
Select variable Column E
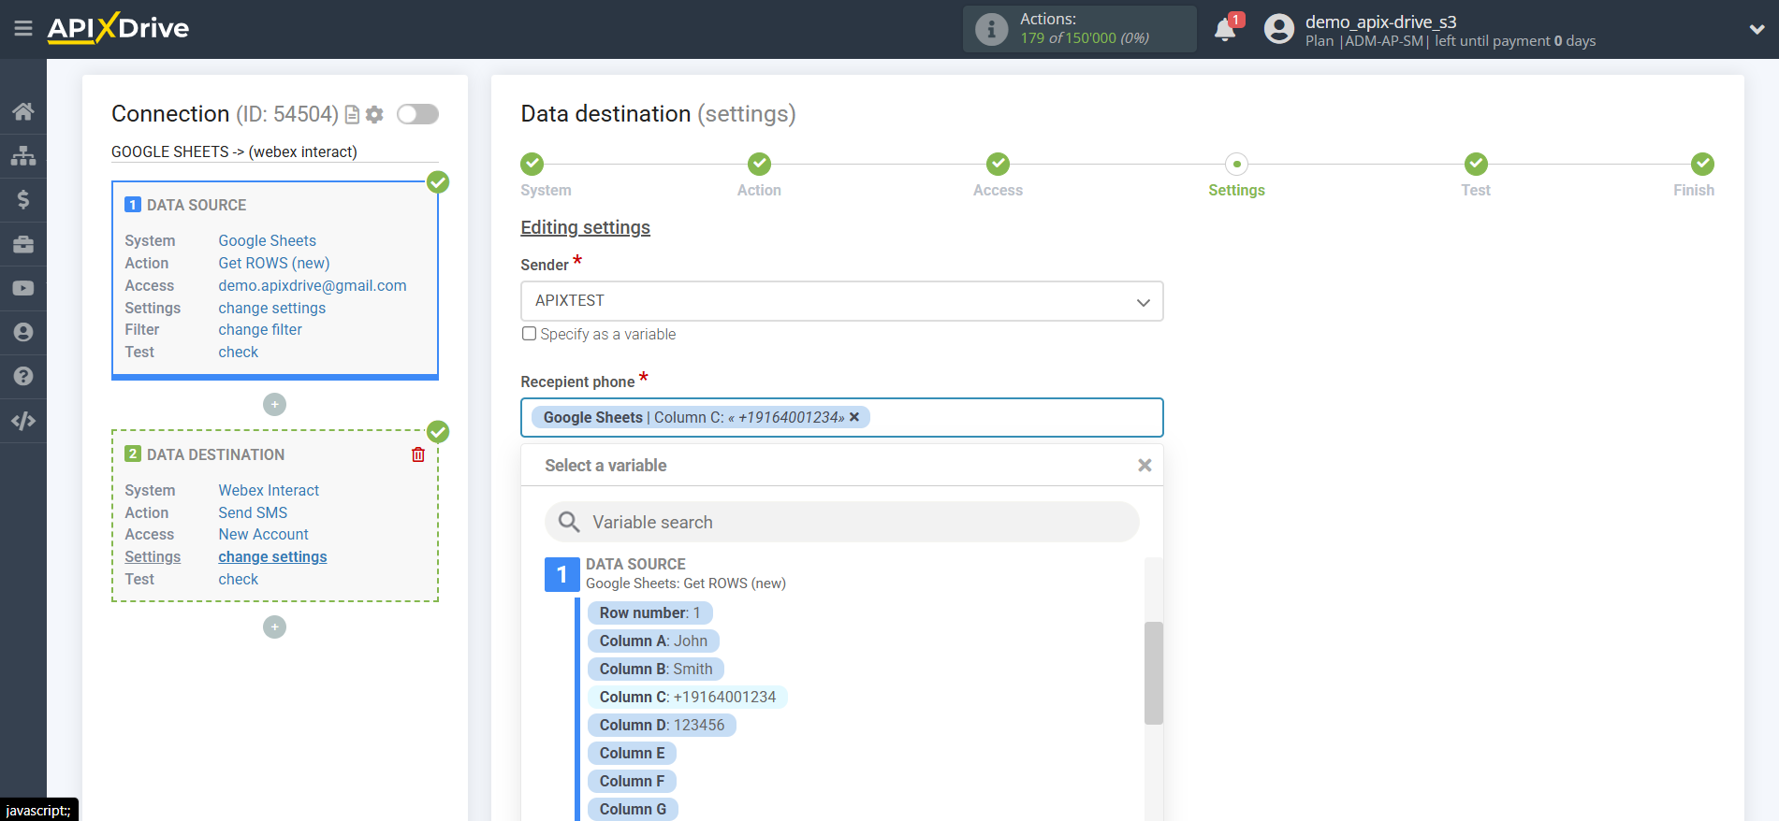pos(632,753)
